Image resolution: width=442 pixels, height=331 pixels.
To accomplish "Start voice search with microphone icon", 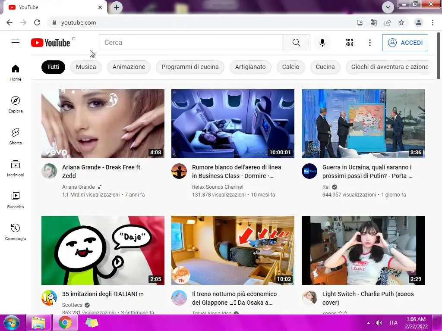I will point(322,43).
